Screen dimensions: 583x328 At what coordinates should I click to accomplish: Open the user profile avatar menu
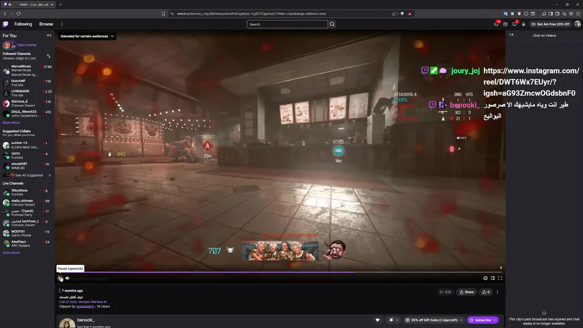[x=578, y=24]
